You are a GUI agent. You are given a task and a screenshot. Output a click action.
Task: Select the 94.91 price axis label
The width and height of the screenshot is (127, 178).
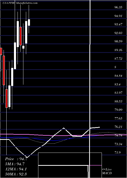coord(118,16)
